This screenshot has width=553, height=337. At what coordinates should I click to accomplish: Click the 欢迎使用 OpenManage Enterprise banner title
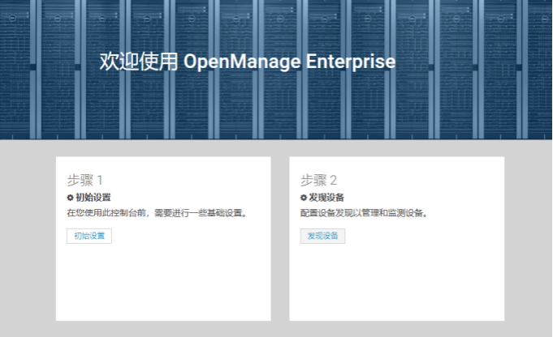[248, 62]
